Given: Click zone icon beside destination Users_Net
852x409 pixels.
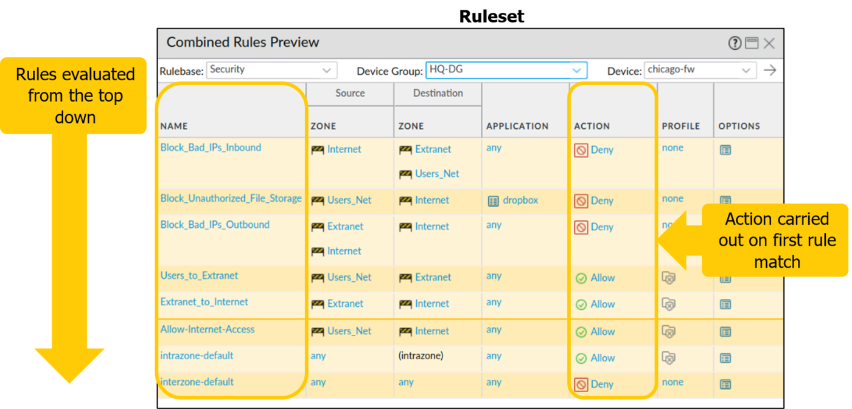Looking at the screenshot, I should pyautogui.click(x=405, y=174).
